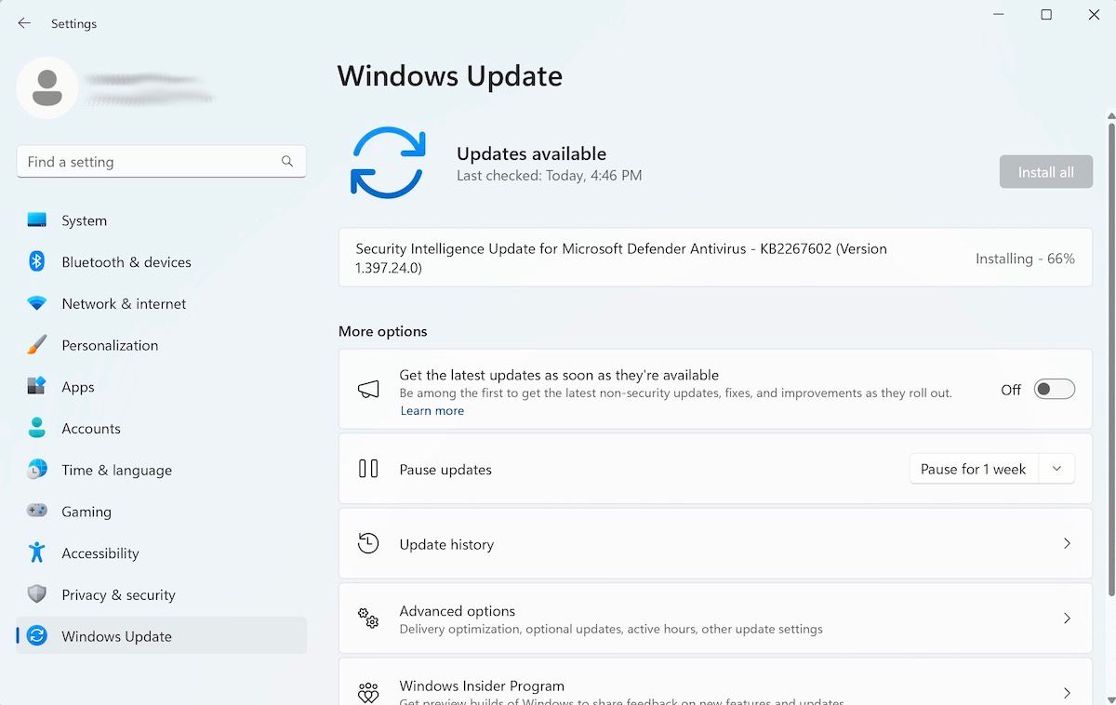Click the Install all button
Screen dimensions: 1116x705
click(1045, 171)
